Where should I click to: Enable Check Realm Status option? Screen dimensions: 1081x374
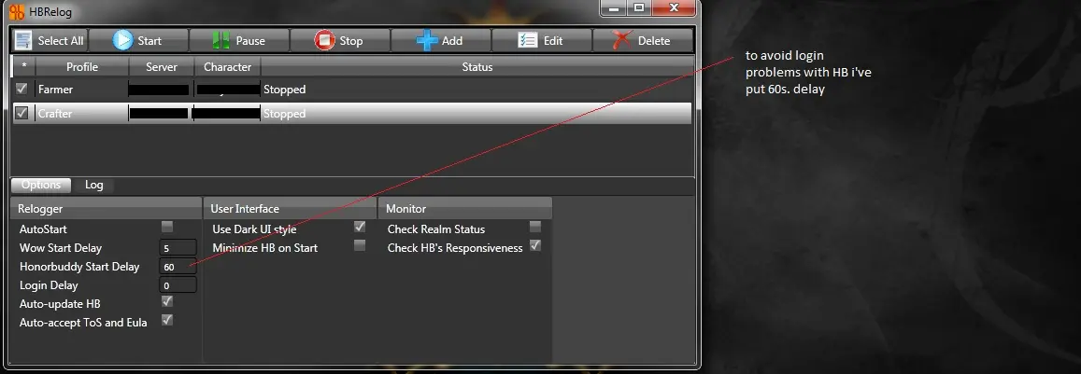click(535, 227)
